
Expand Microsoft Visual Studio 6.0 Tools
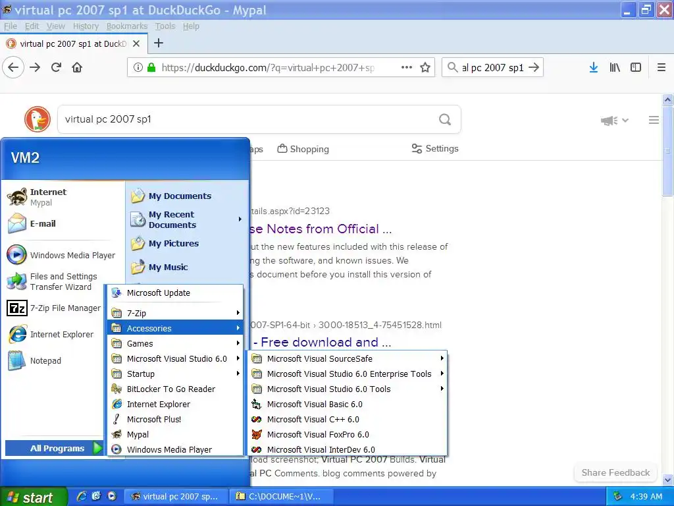(348, 389)
